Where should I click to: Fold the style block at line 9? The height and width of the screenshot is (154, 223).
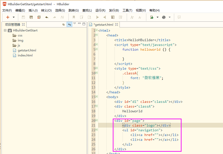[x=97, y=68]
